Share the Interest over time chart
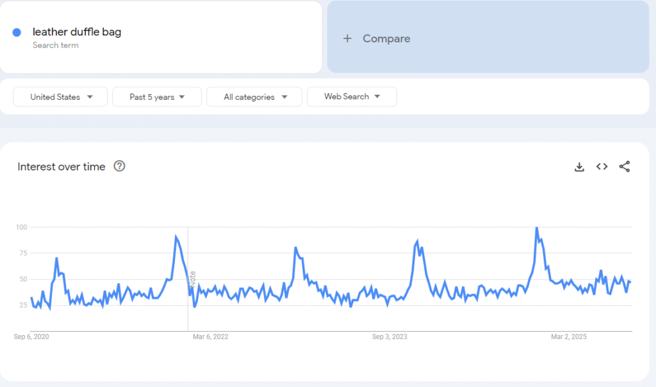This screenshot has width=656, height=387. pyautogui.click(x=625, y=167)
